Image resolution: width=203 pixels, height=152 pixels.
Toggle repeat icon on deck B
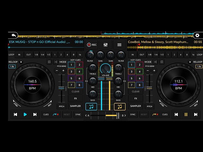pyautogui.click(x=162, y=62)
